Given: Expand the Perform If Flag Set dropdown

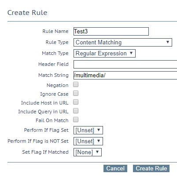Looking at the screenshot, I should (88, 130).
